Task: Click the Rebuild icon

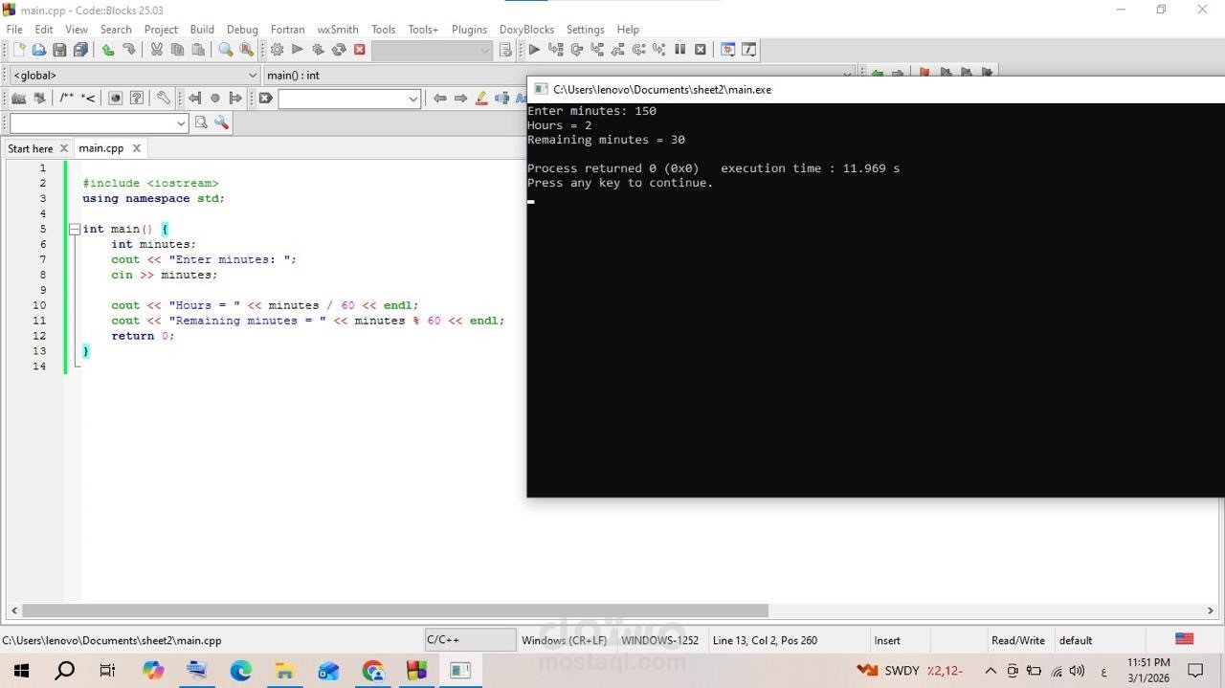Action: [339, 50]
